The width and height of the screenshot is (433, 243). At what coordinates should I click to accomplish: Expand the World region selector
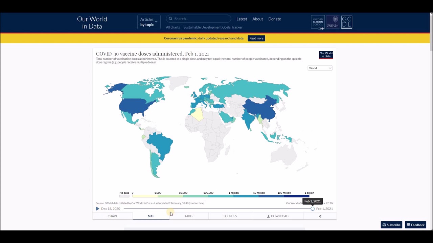tap(320, 68)
